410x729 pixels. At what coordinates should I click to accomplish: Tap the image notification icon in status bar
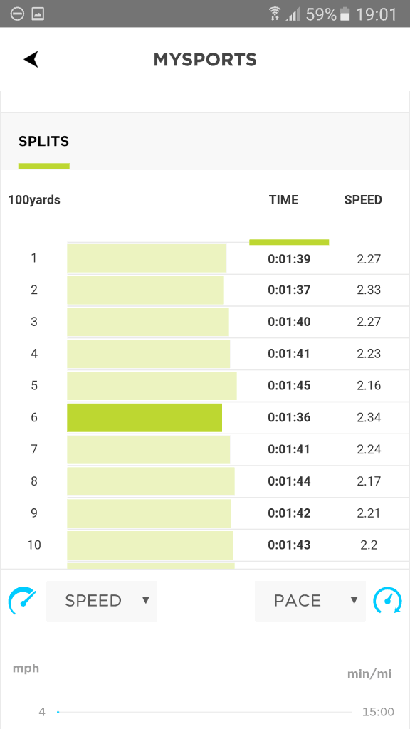(38, 14)
